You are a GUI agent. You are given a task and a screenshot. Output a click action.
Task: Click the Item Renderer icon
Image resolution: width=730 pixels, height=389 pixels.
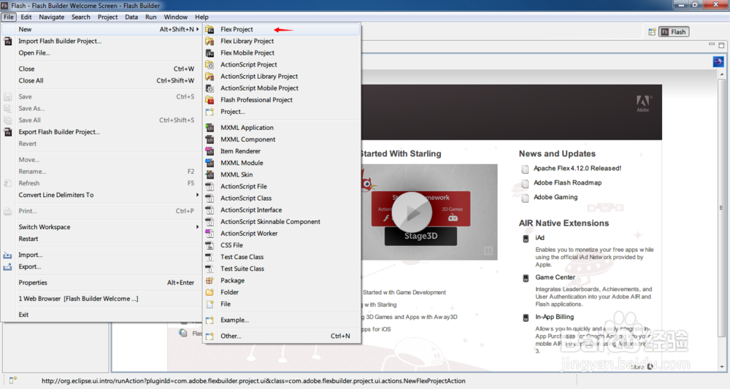coord(210,151)
